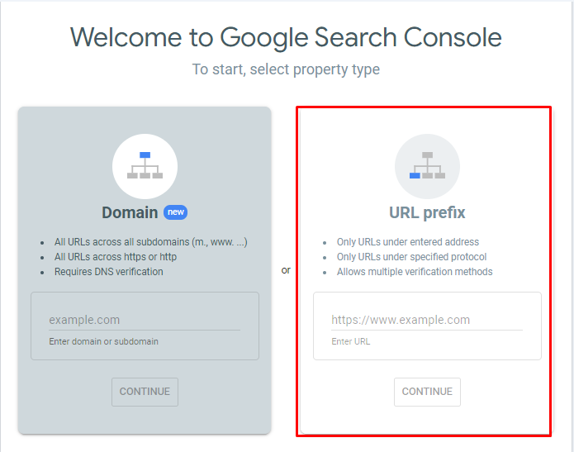Focus the example.com domain input field
This screenshot has height=452, width=574.
145,320
